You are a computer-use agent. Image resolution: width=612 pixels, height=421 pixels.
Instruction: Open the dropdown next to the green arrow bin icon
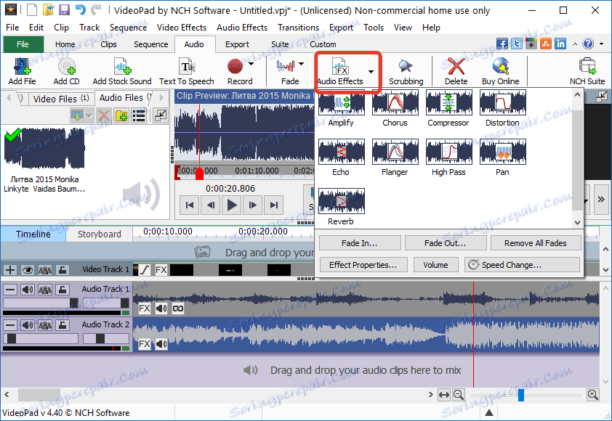(x=89, y=116)
